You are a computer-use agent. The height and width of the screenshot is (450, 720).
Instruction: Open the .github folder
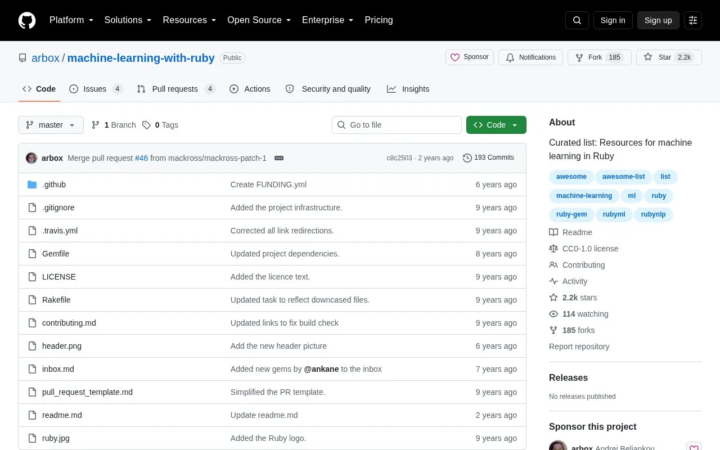point(54,184)
